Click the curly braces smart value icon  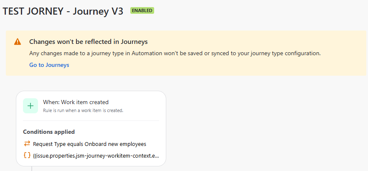tap(27, 155)
